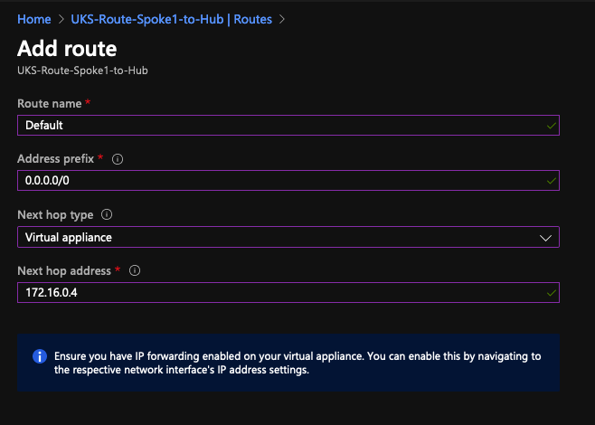The image size is (595, 425).
Task: Click green checkmark in Address prefix field
Action: 552,181
